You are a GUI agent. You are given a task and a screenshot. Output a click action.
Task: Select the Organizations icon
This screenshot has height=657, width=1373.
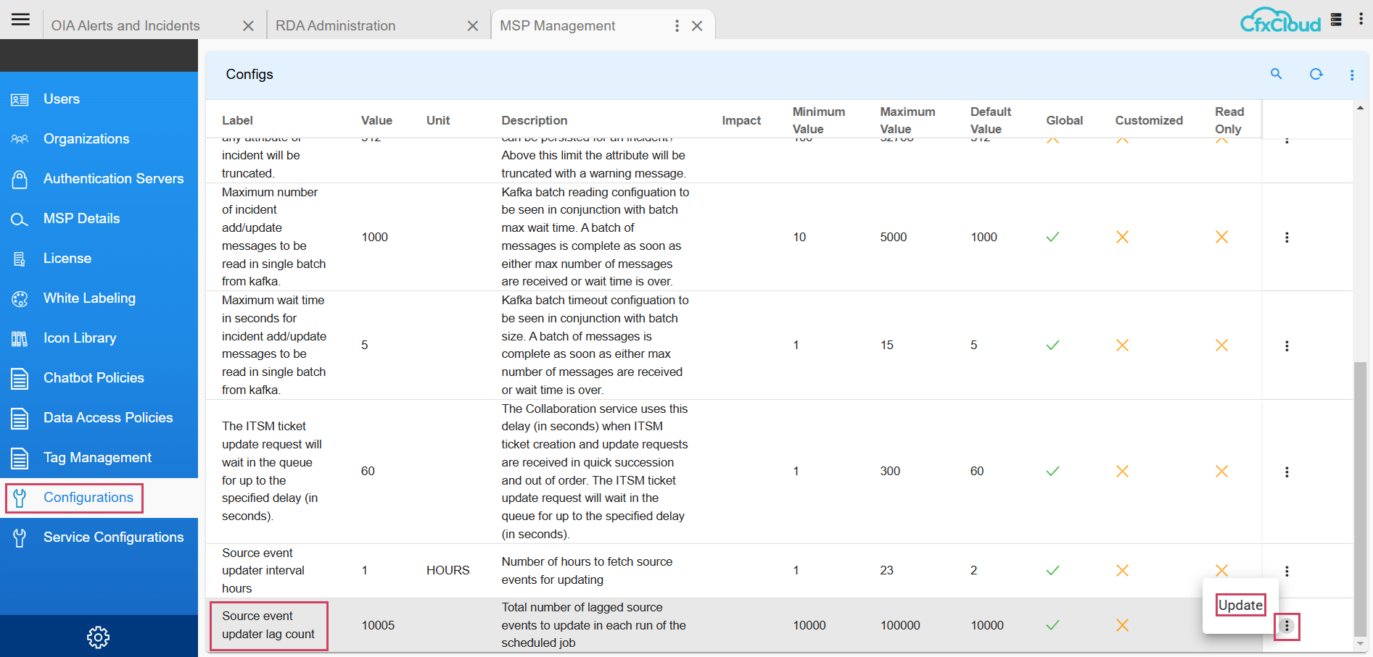(20, 138)
